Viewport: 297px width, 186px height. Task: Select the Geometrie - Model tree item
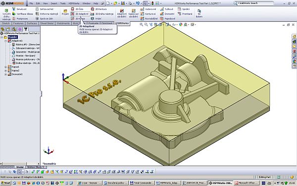26,52
